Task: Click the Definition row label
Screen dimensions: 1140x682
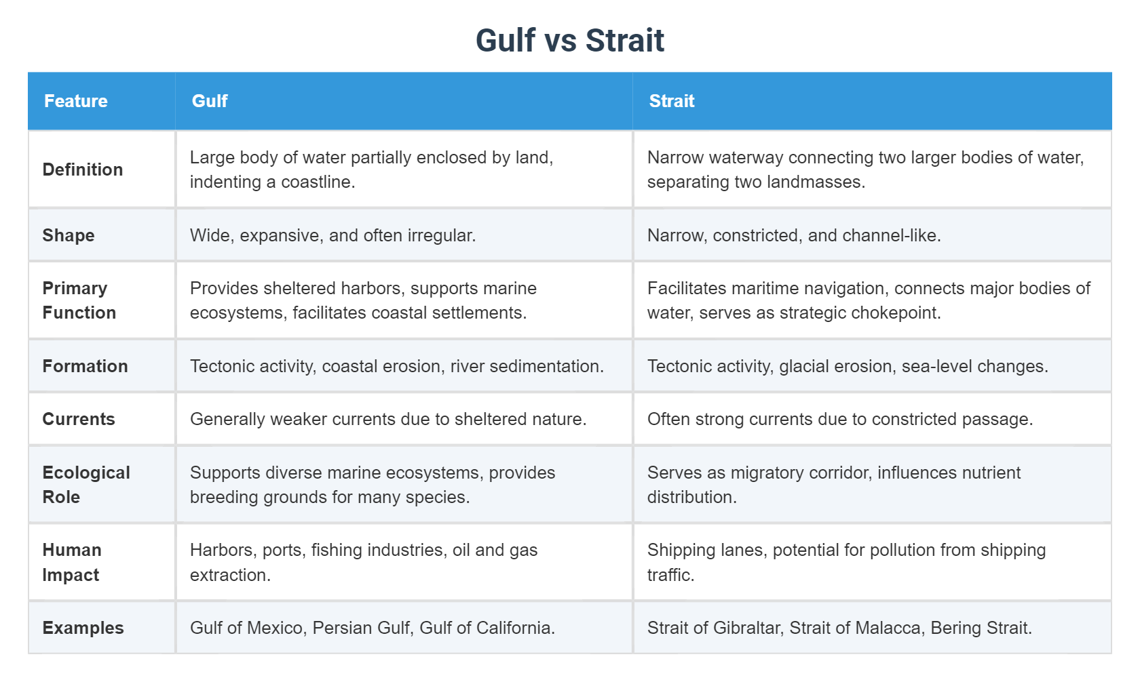Action: [83, 169]
